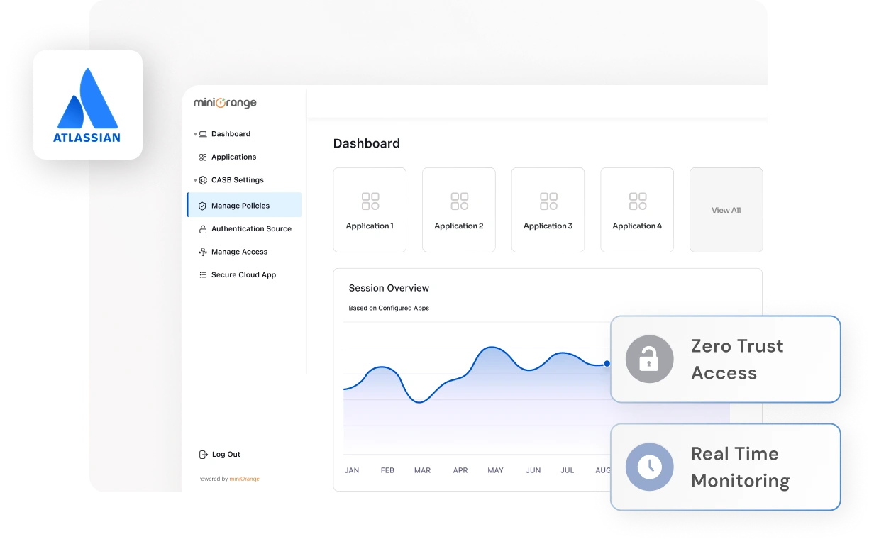Click the View All button
The image size is (874, 544).
point(726,210)
